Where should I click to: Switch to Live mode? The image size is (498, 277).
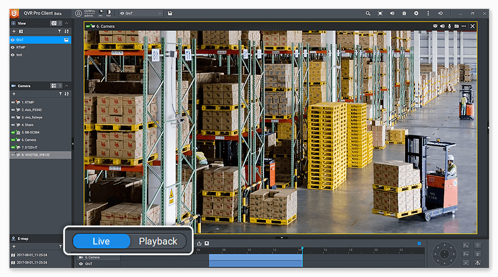pos(101,241)
